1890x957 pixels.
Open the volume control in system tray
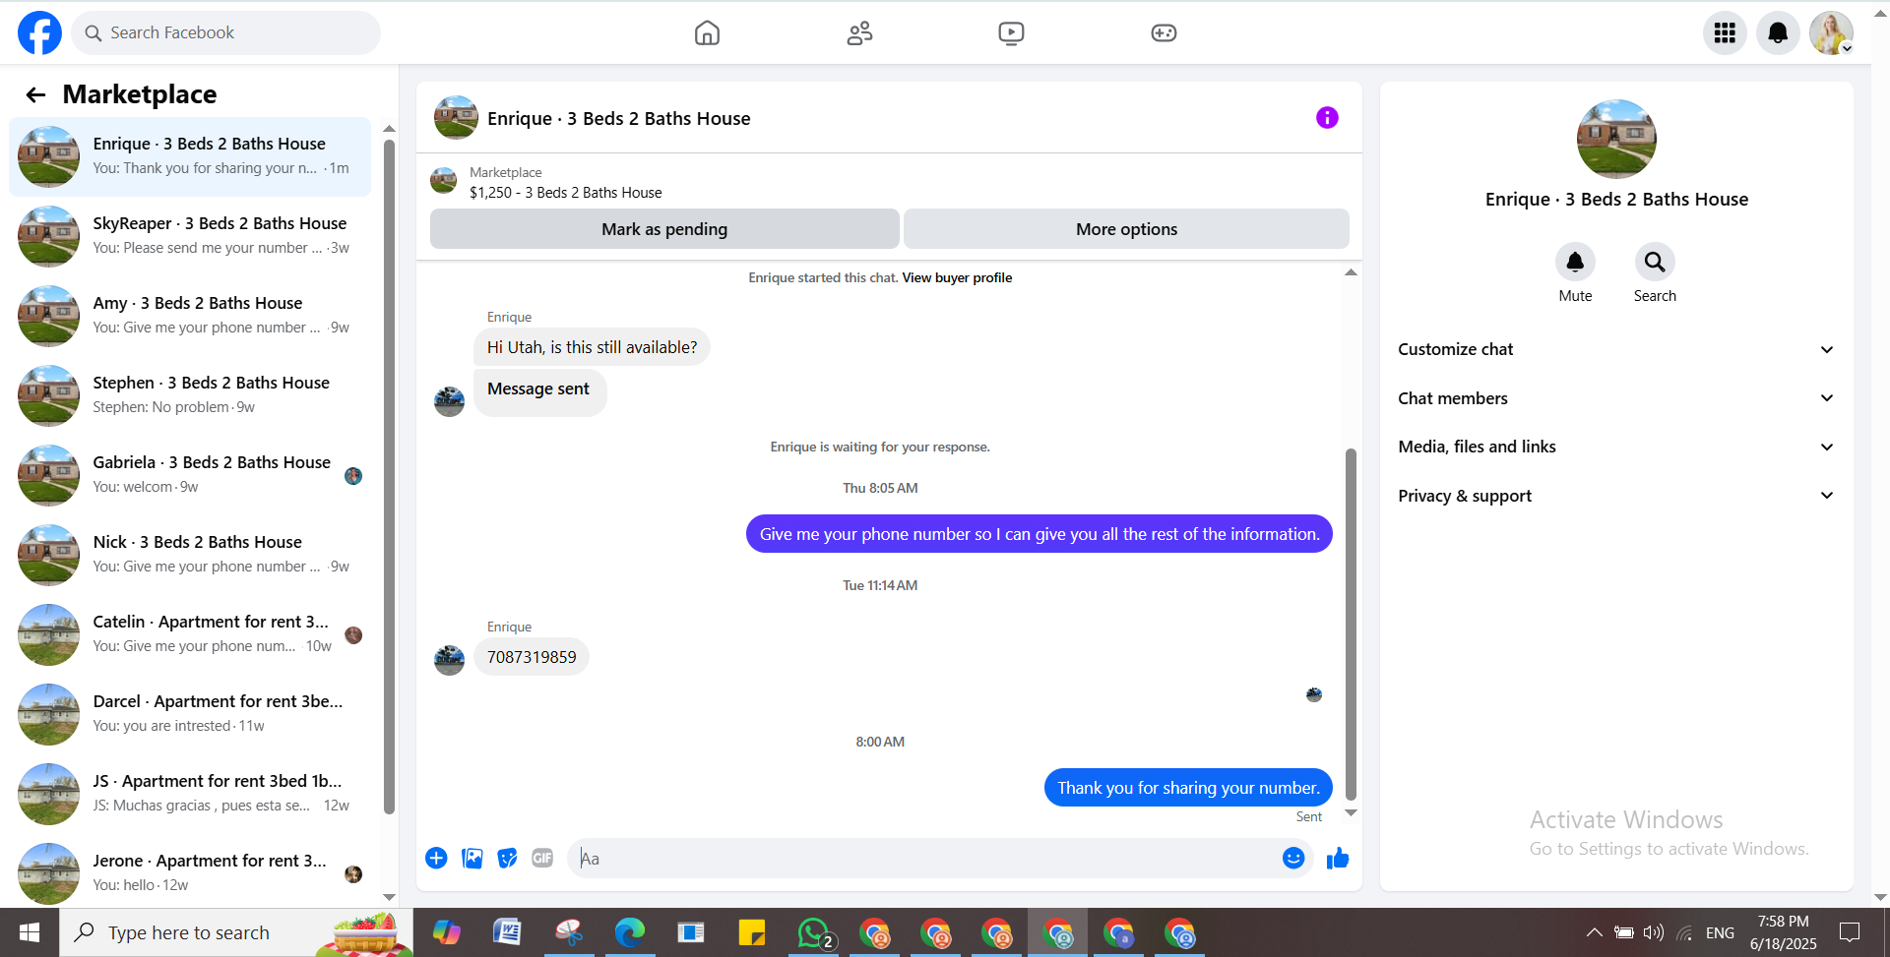pos(1654,932)
